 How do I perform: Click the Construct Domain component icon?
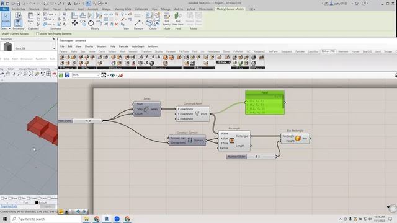190,141
